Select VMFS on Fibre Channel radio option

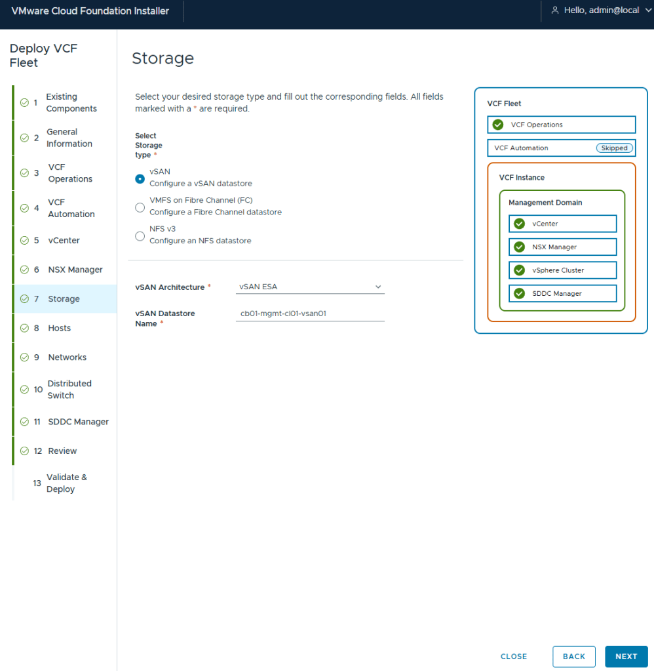(x=140, y=207)
